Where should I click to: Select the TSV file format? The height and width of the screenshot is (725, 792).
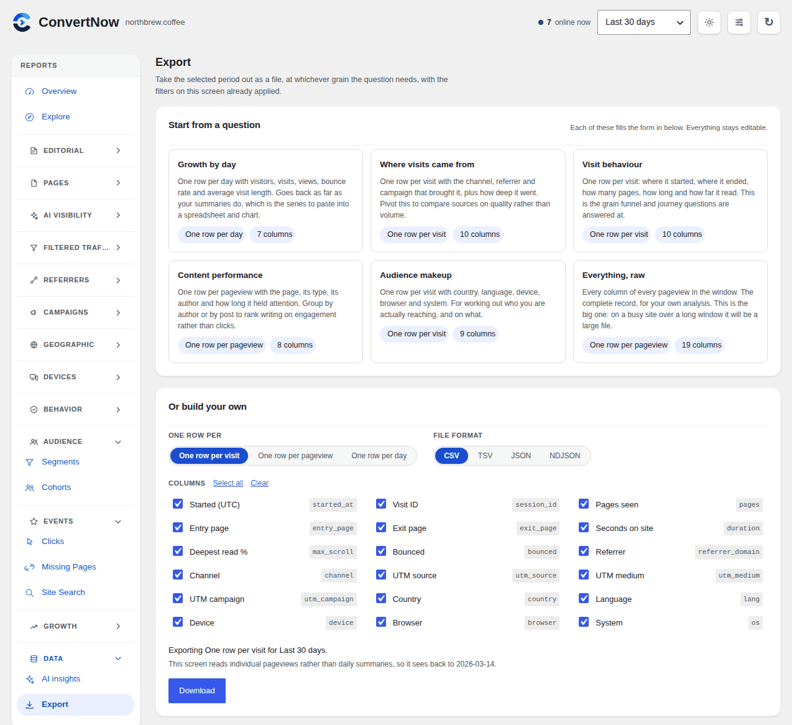[485, 456]
